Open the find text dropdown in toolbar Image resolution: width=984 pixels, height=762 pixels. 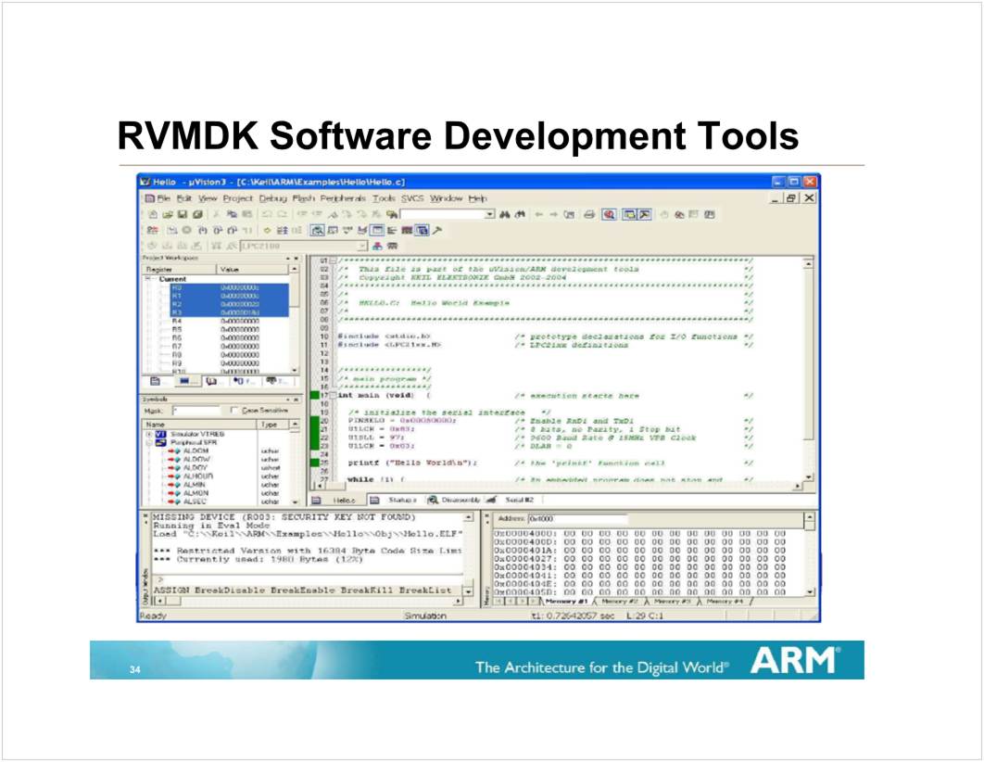[490, 214]
